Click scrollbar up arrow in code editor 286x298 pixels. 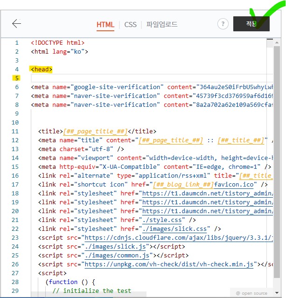point(277,42)
